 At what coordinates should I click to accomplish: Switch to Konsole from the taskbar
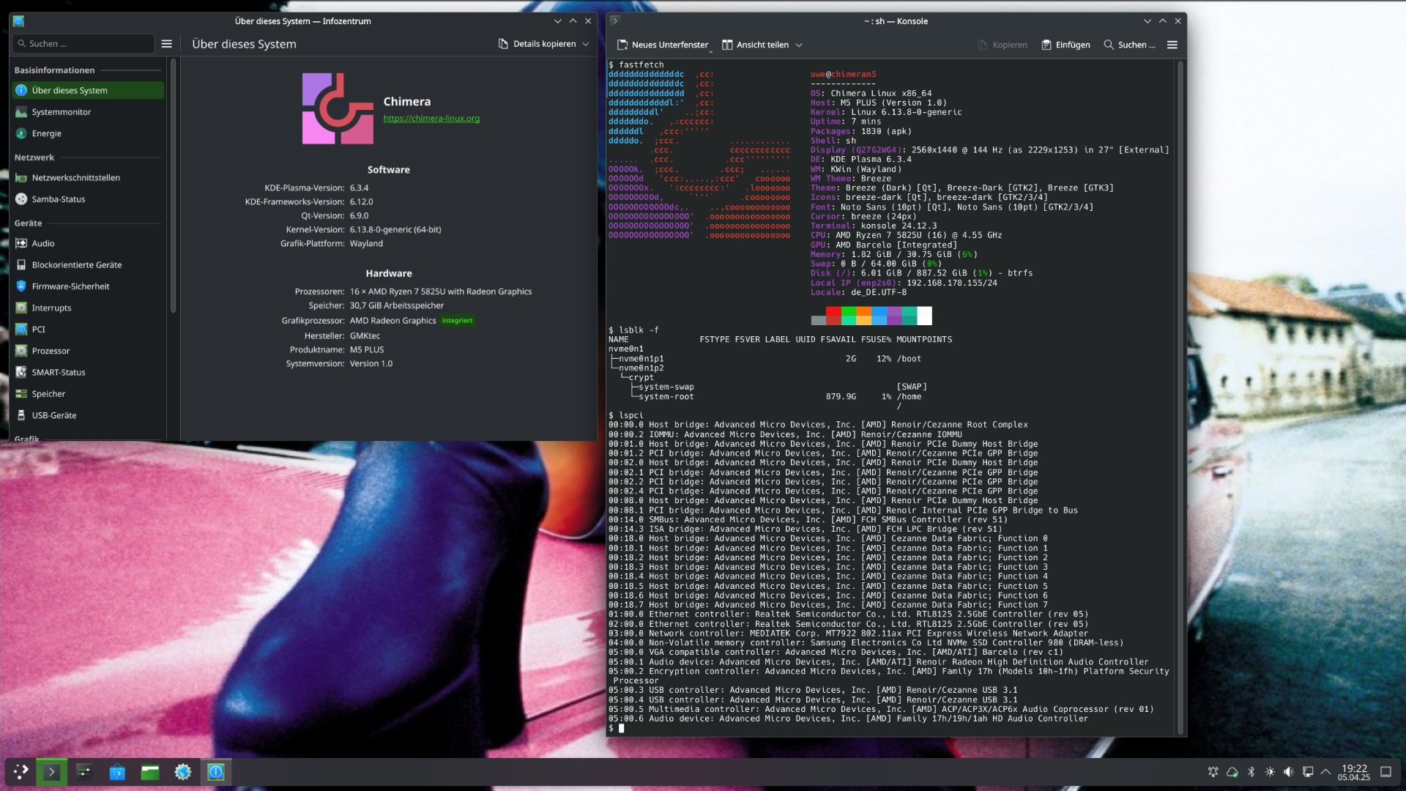(51, 771)
